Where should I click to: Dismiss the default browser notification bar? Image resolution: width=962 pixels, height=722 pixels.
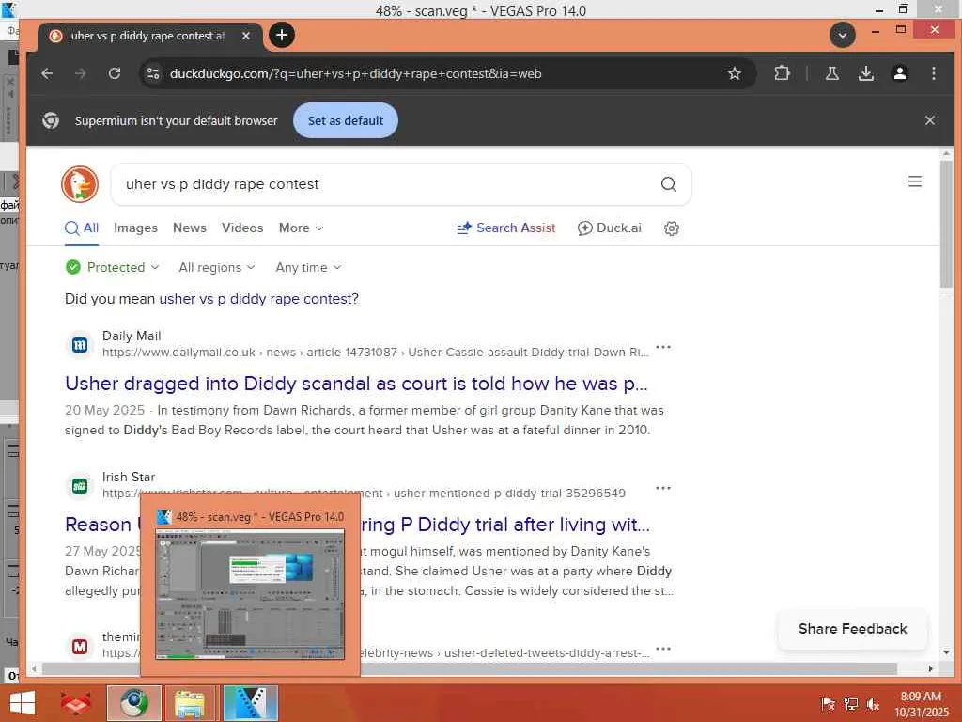pyautogui.click(x=929, y=120)
